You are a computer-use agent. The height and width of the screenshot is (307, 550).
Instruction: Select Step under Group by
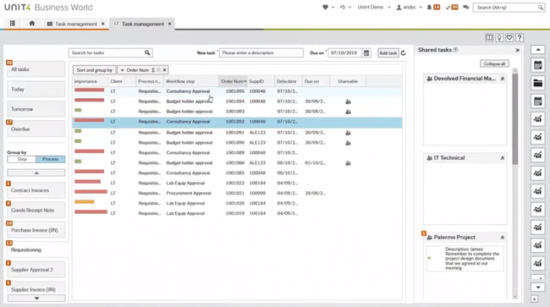22,159
